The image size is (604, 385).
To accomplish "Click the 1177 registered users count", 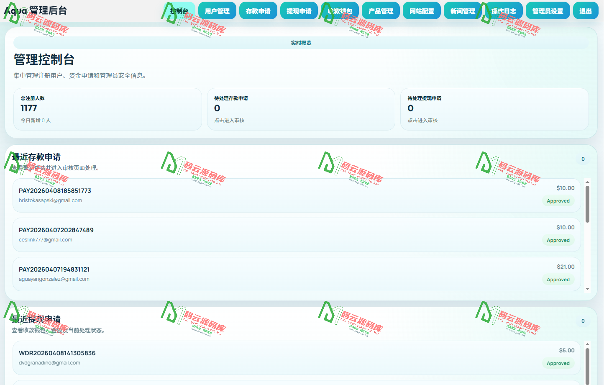I will tap(29, 108).
